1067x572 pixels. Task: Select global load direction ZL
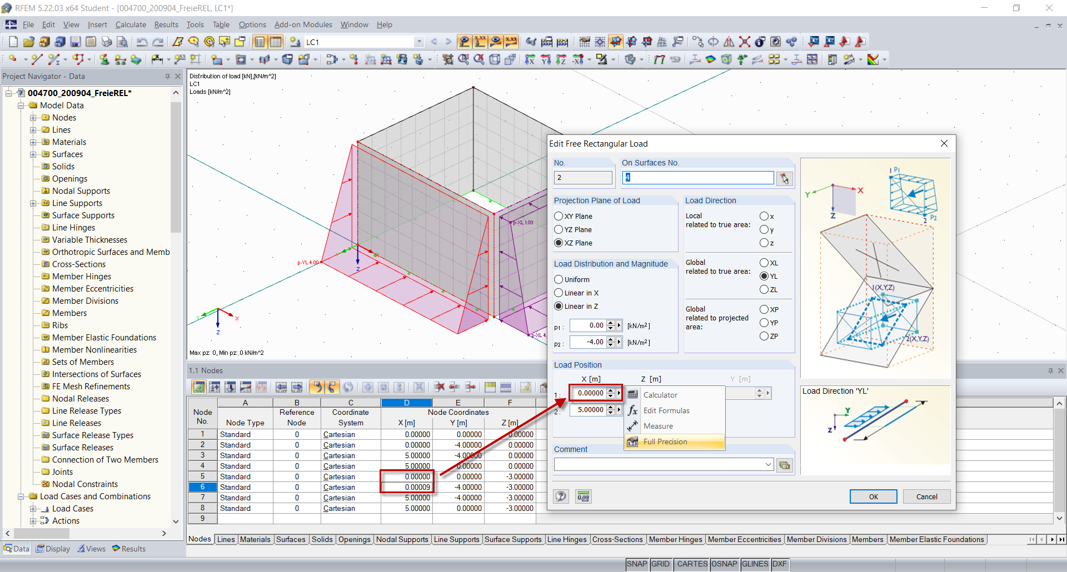765,289
